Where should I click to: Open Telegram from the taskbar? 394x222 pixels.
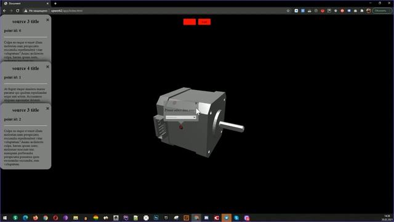tap(227, 218)
